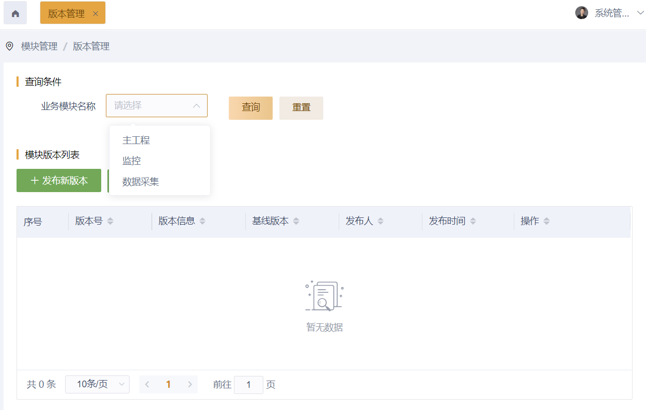The image size is (646, 410).
Task: Expand the user menu arrow at top right
Action: pos(640,13)
